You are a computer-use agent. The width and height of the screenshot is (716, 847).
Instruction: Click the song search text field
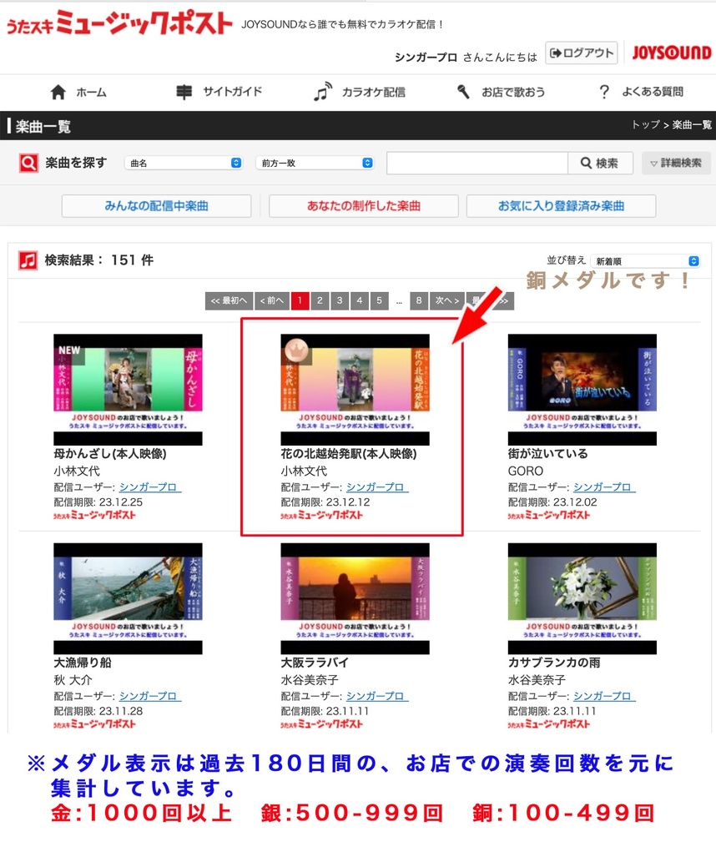pyautogui.click(x=476, y=164)
